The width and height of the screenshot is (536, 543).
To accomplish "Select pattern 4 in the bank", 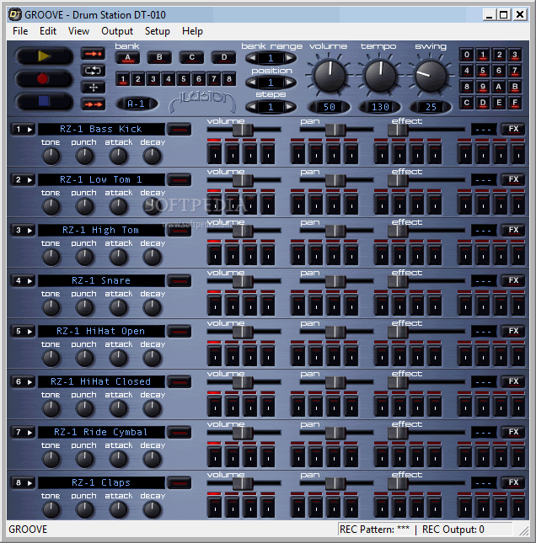I will tap(169, 79).
